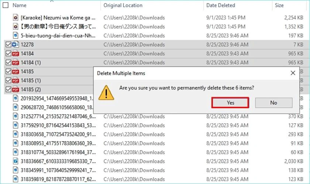The height and width of the screenshot is (184, 310).
Task: Click the image icon of 5-bieu-tuong-dai-dien file
Action: [x=15, y=35]
